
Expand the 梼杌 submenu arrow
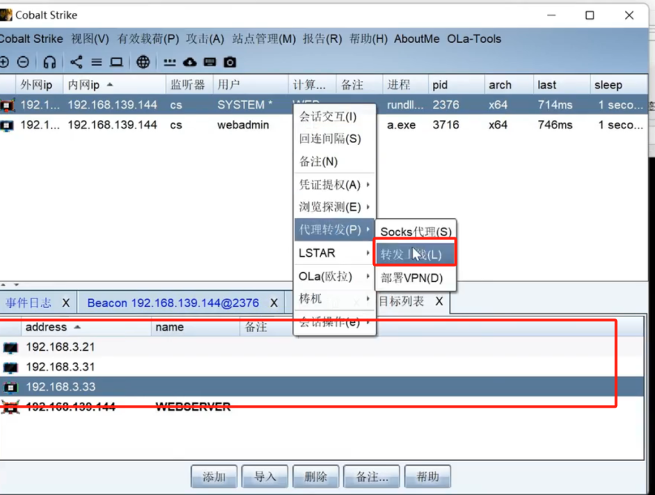[x=368, y=298]
